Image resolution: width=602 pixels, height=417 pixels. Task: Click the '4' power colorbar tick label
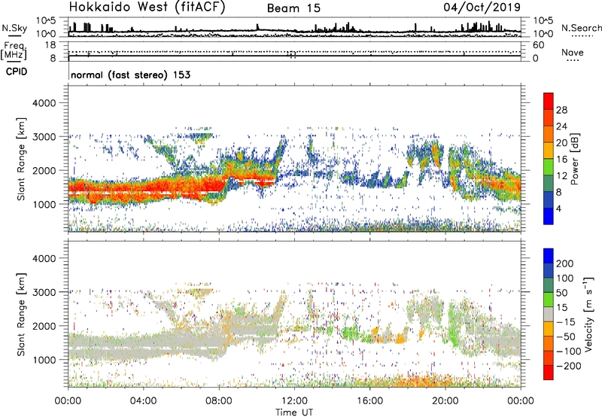(558, 208)
